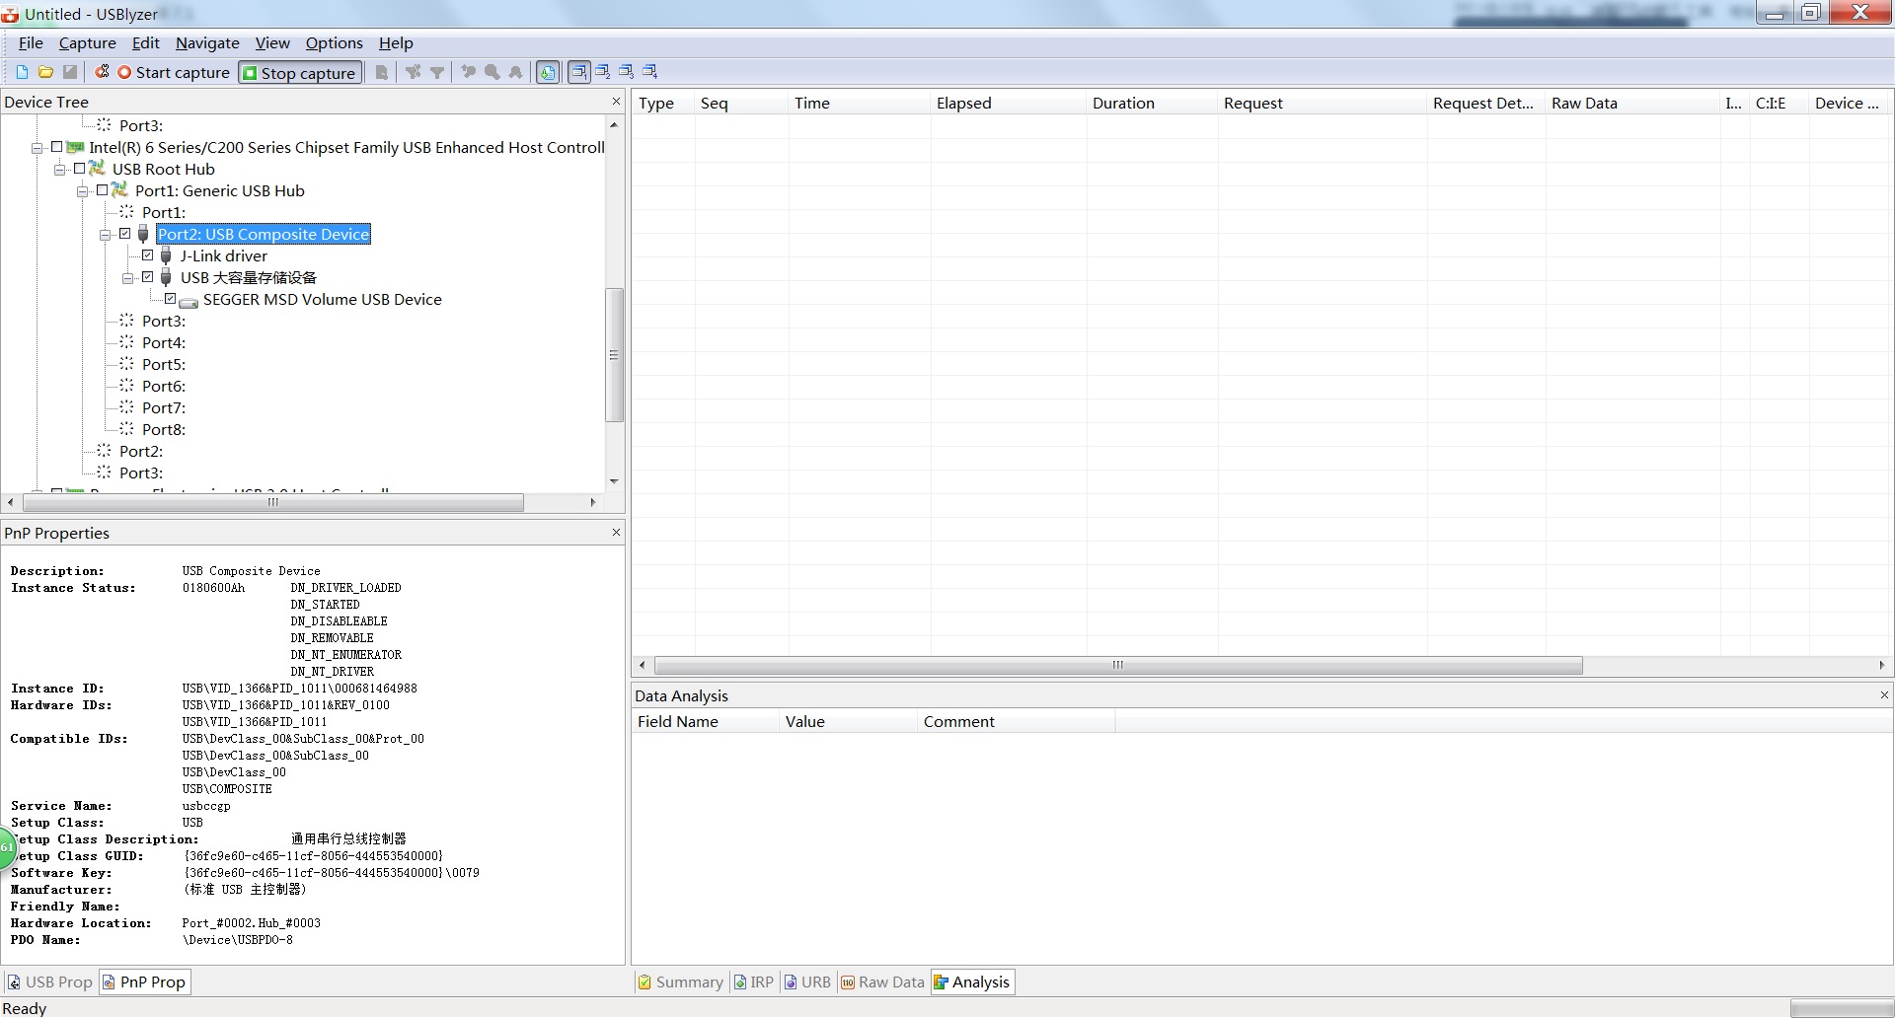1895x1018 pixels.
Task: Switch to window layout 1 icon
Action: (x=579, y=72)
